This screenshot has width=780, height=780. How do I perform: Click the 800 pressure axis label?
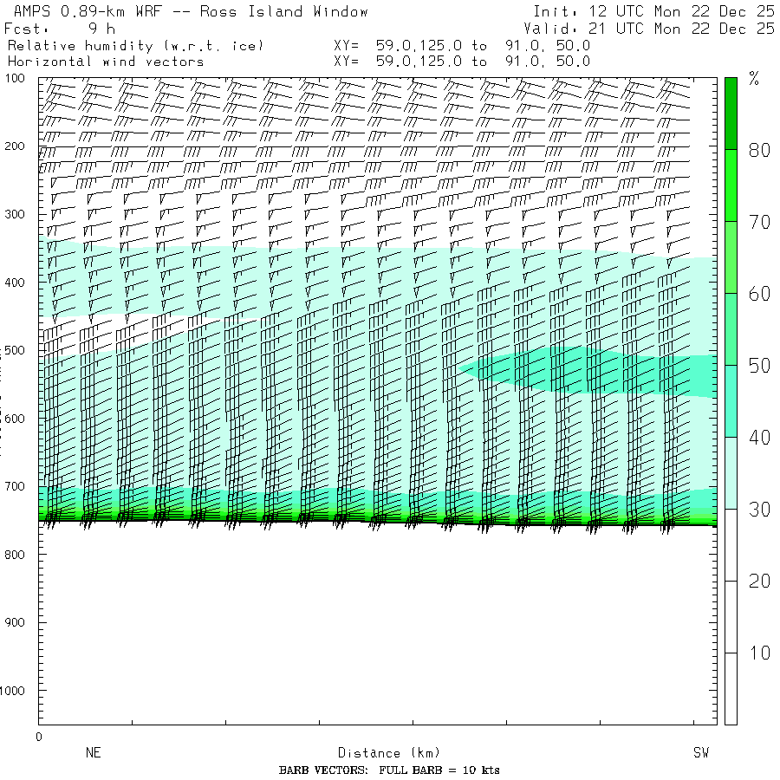(x=15, y=555)
